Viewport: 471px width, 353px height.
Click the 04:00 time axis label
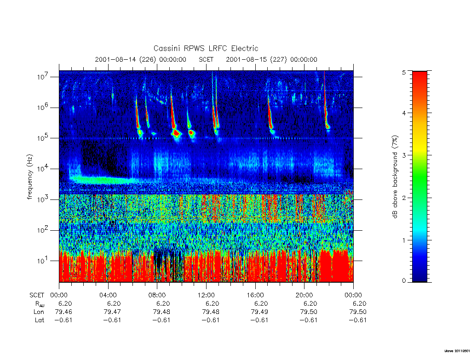108,295
